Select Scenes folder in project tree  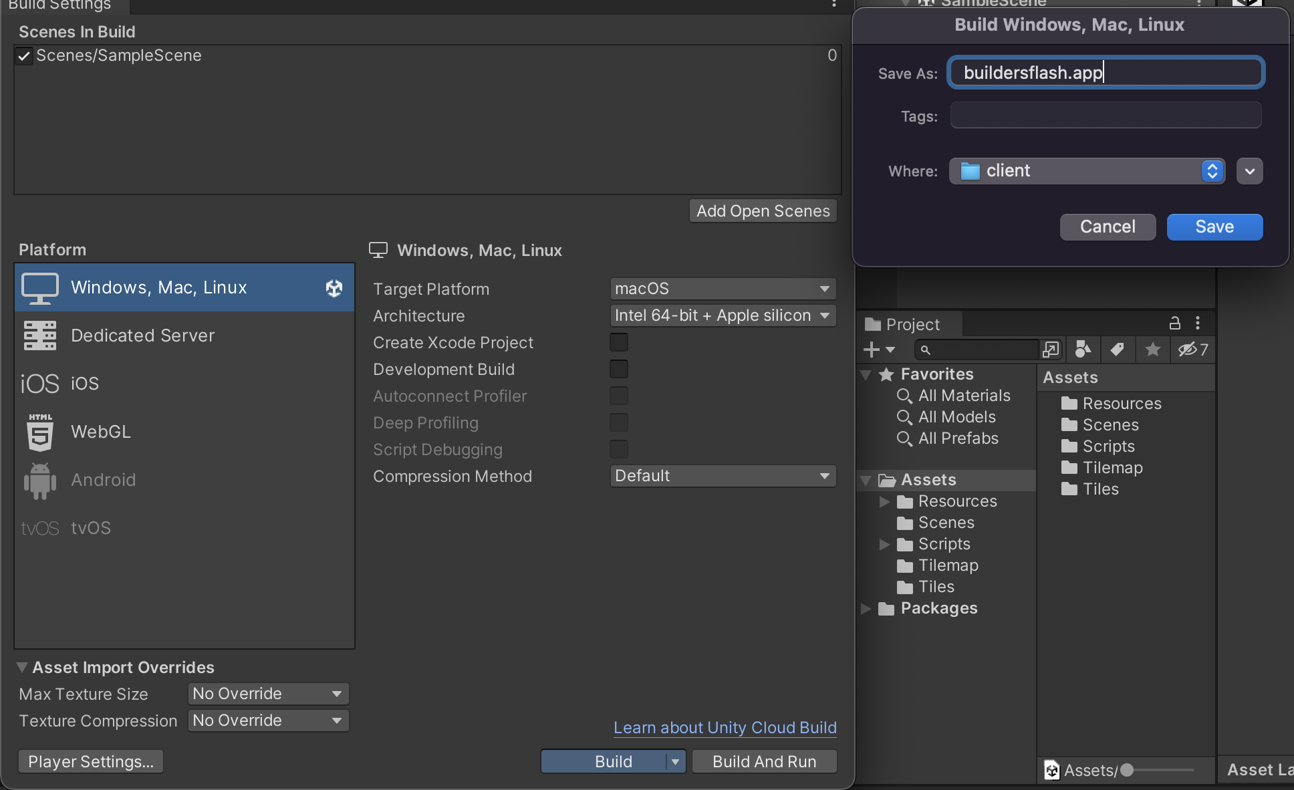tap(936, 523)
